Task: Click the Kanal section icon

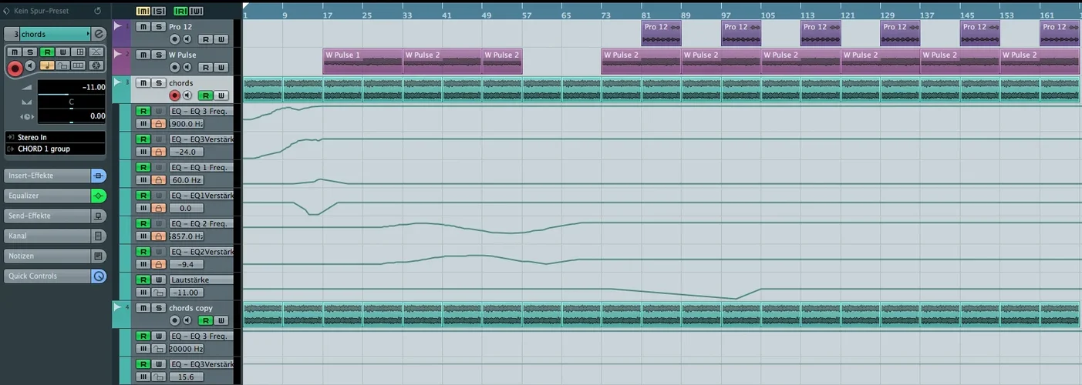Action: point(99,236)
